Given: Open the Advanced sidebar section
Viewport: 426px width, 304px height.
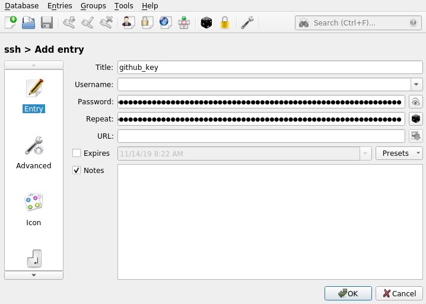Looking at the screenshot, I should (x=34, y=152).
